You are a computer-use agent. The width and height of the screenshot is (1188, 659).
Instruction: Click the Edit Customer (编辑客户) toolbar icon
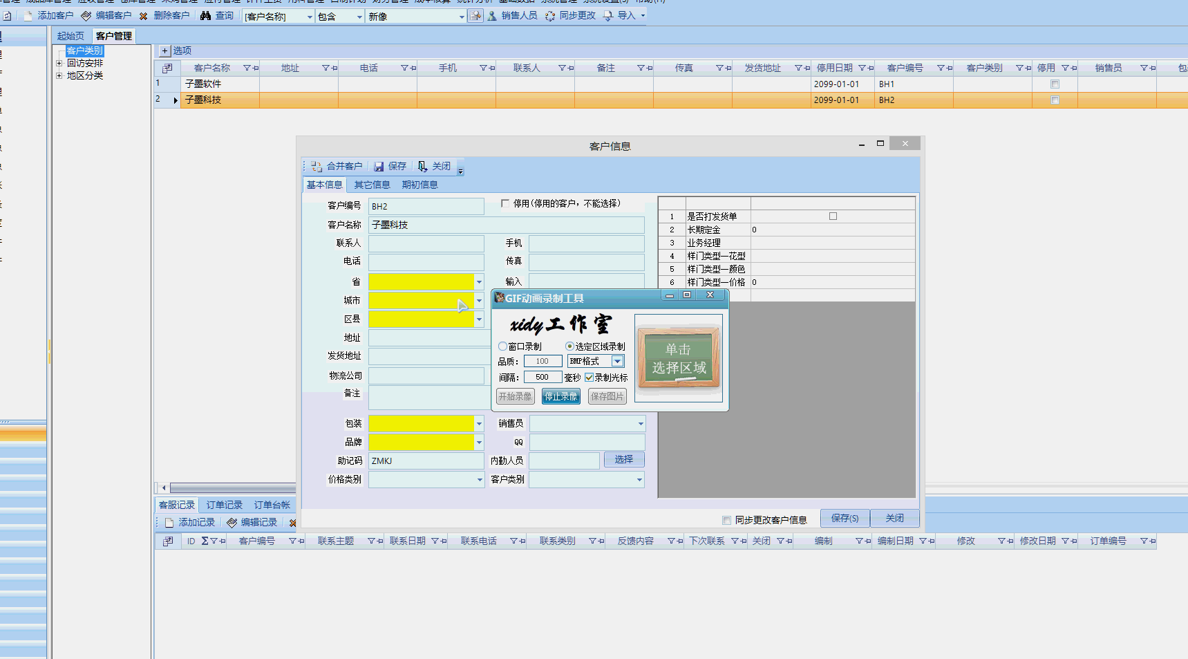tap(86, 16)
